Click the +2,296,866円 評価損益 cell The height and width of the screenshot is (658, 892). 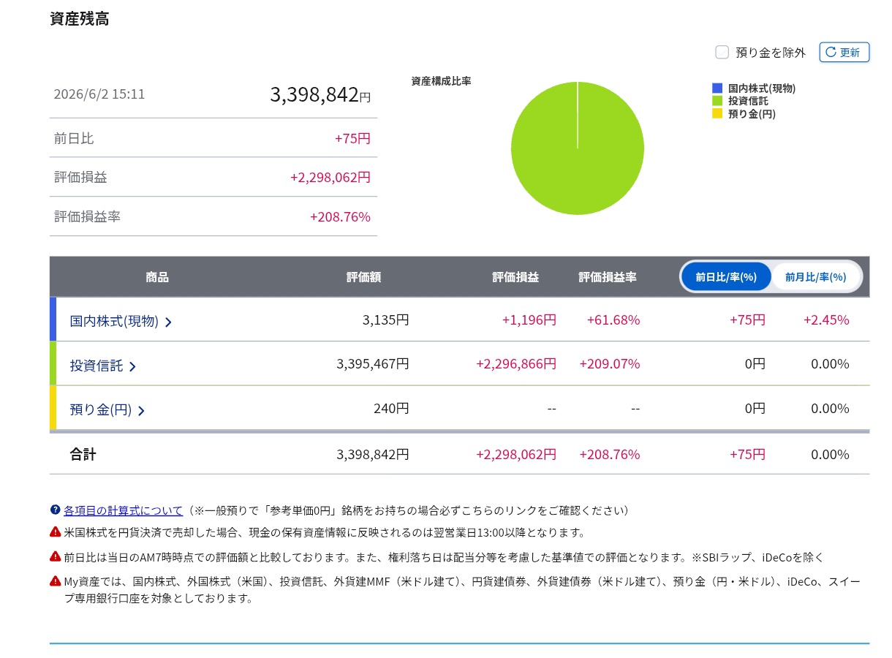click(516, 363)
